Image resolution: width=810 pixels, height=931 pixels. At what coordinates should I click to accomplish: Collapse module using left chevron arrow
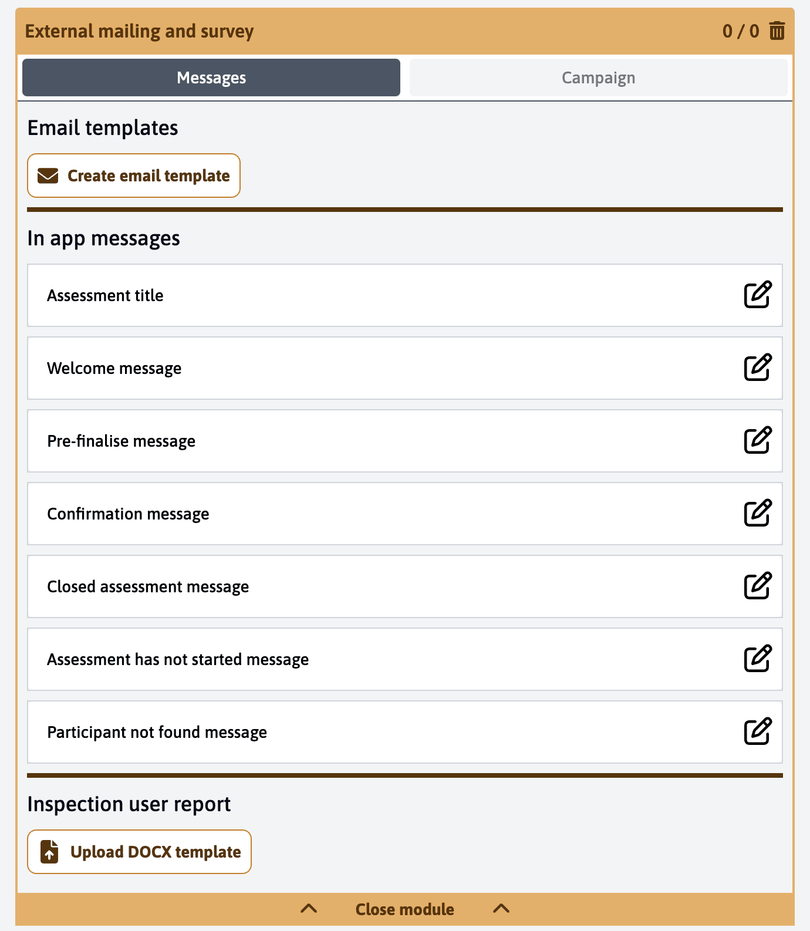(x=309, y=909)
